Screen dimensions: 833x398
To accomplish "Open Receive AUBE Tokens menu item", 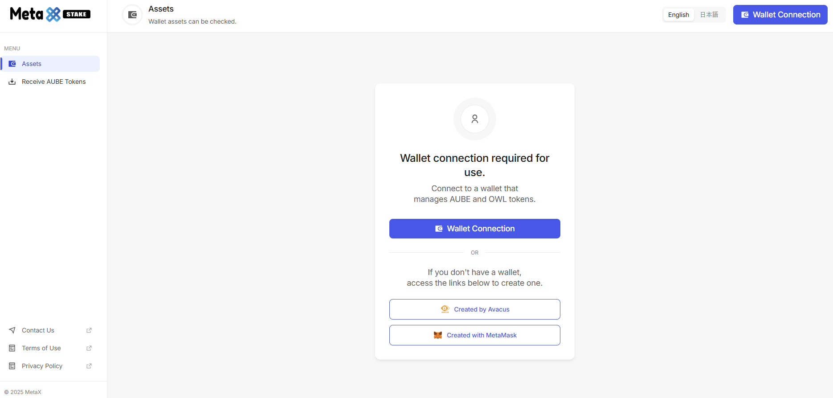I will coord(51,82).
